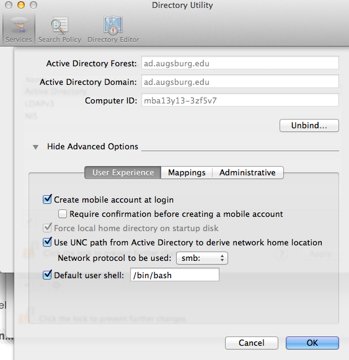Click the Computer ID field
Viewport: 349px width, 360px height.
(240, 100)
